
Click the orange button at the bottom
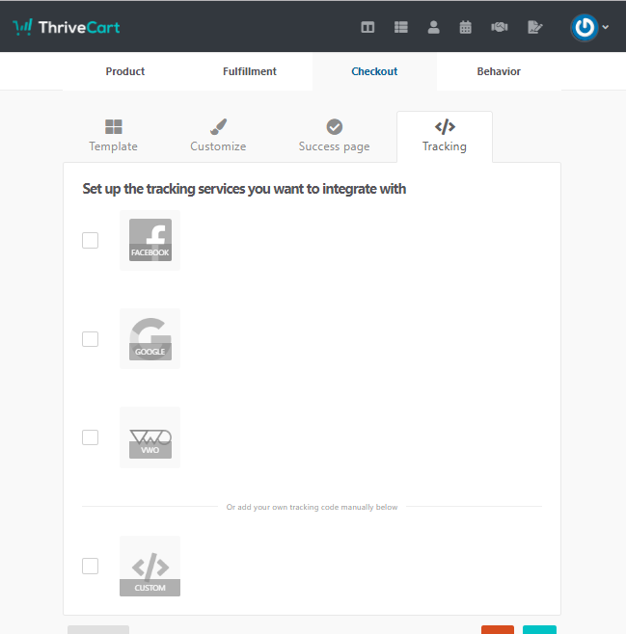[498, 629]
